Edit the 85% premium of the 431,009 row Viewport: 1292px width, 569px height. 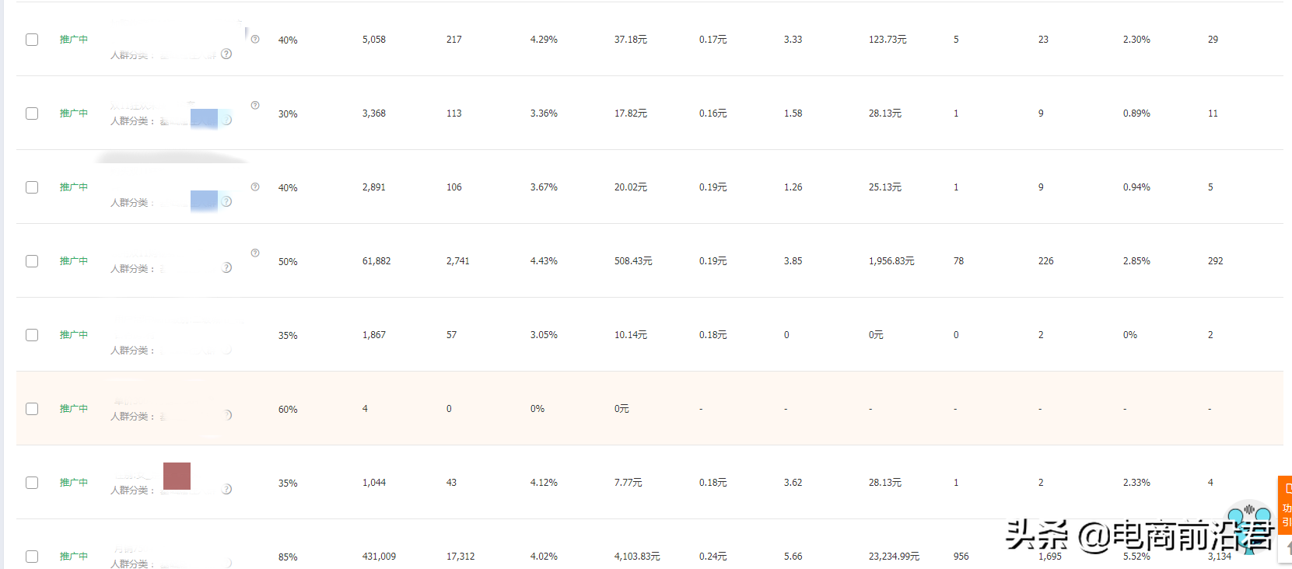pos(288,557)
